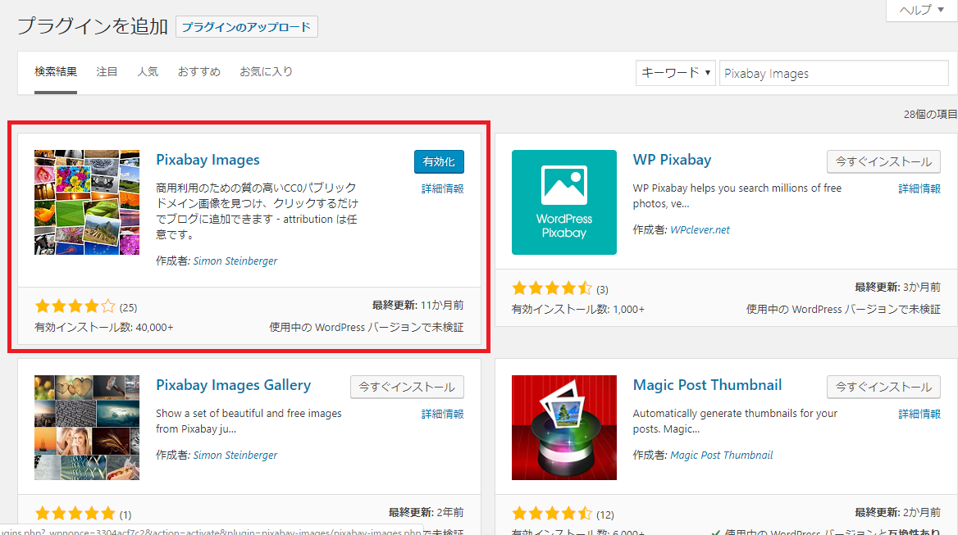Install Pixabay Images Gallery plugin now
958x535 pixels.
pyautogui.click(x=407, y=387)
